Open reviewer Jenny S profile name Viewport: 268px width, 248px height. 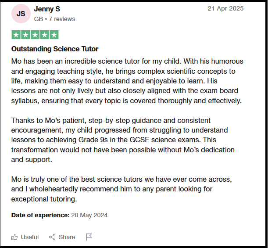click(47, 9)
